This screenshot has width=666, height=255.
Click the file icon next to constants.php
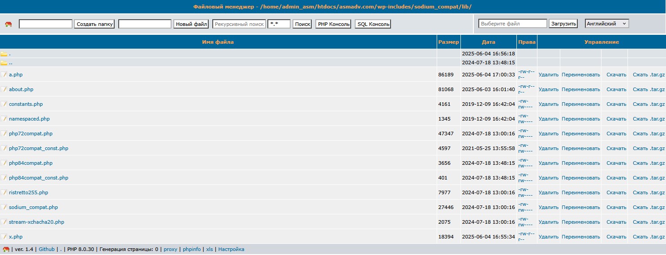click(4, 104)
